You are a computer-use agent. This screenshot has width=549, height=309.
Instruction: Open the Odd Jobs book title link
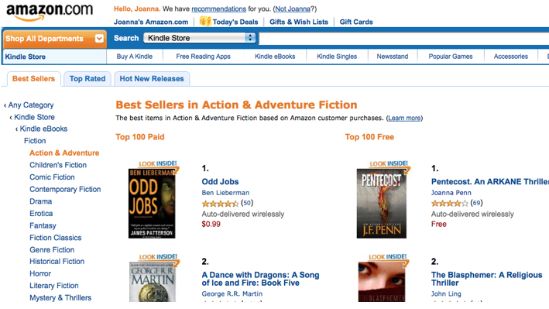220,181
